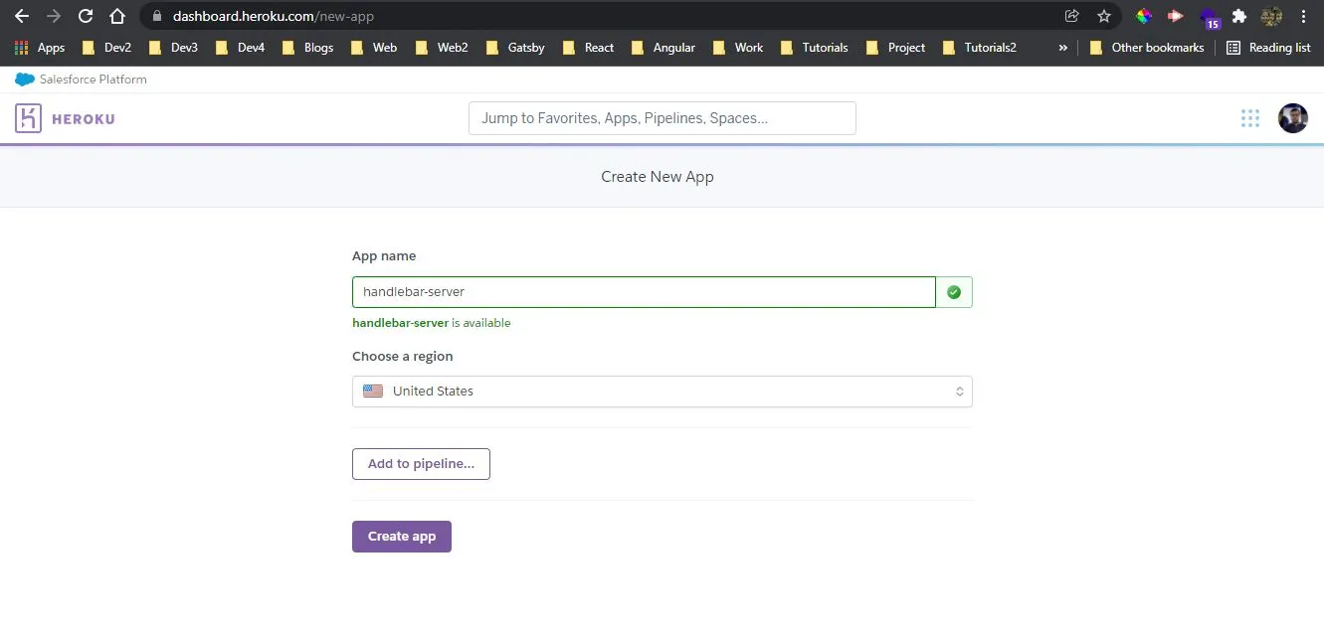1324x632 pixels.
Task: Click the Create app button
Action: click(x=402, y=537)
